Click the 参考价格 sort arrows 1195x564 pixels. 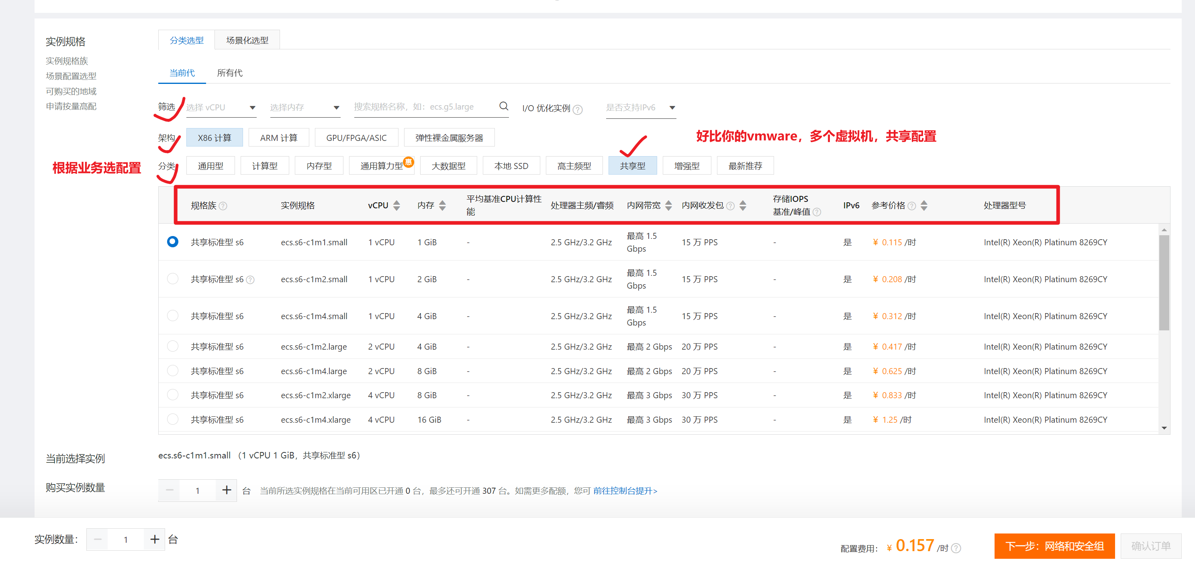923,205
